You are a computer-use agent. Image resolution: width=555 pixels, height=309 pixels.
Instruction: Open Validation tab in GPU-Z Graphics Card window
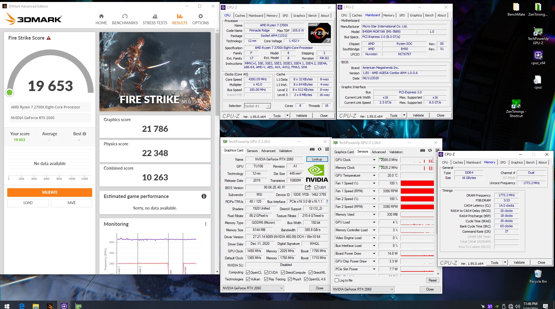coord(285,151)
